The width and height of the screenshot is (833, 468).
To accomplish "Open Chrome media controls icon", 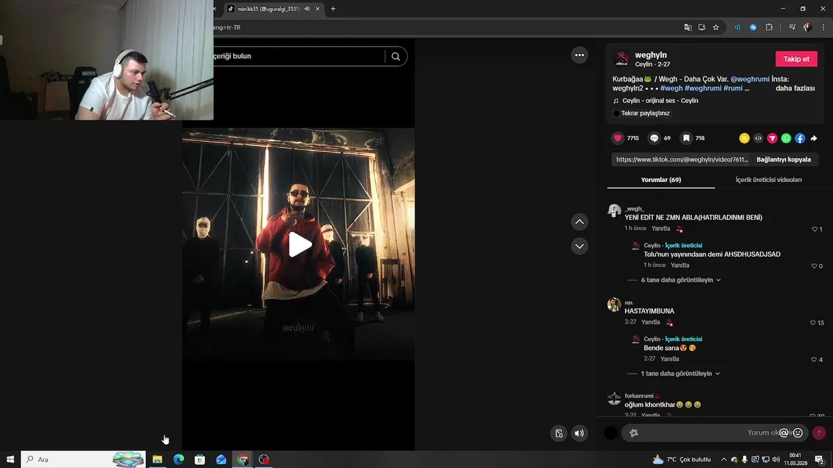I will pos(792,27).
